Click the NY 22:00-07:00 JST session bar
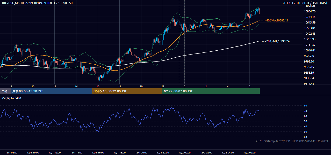The height and width of the screenshot is (155, 331). (x=211, y=91)
